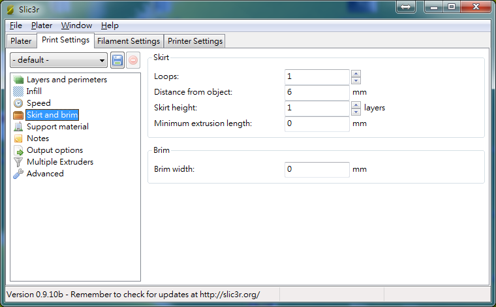Screen dimensions: 496x307
Task: Minimize the Slic3r window
Action: pos(434,7)
